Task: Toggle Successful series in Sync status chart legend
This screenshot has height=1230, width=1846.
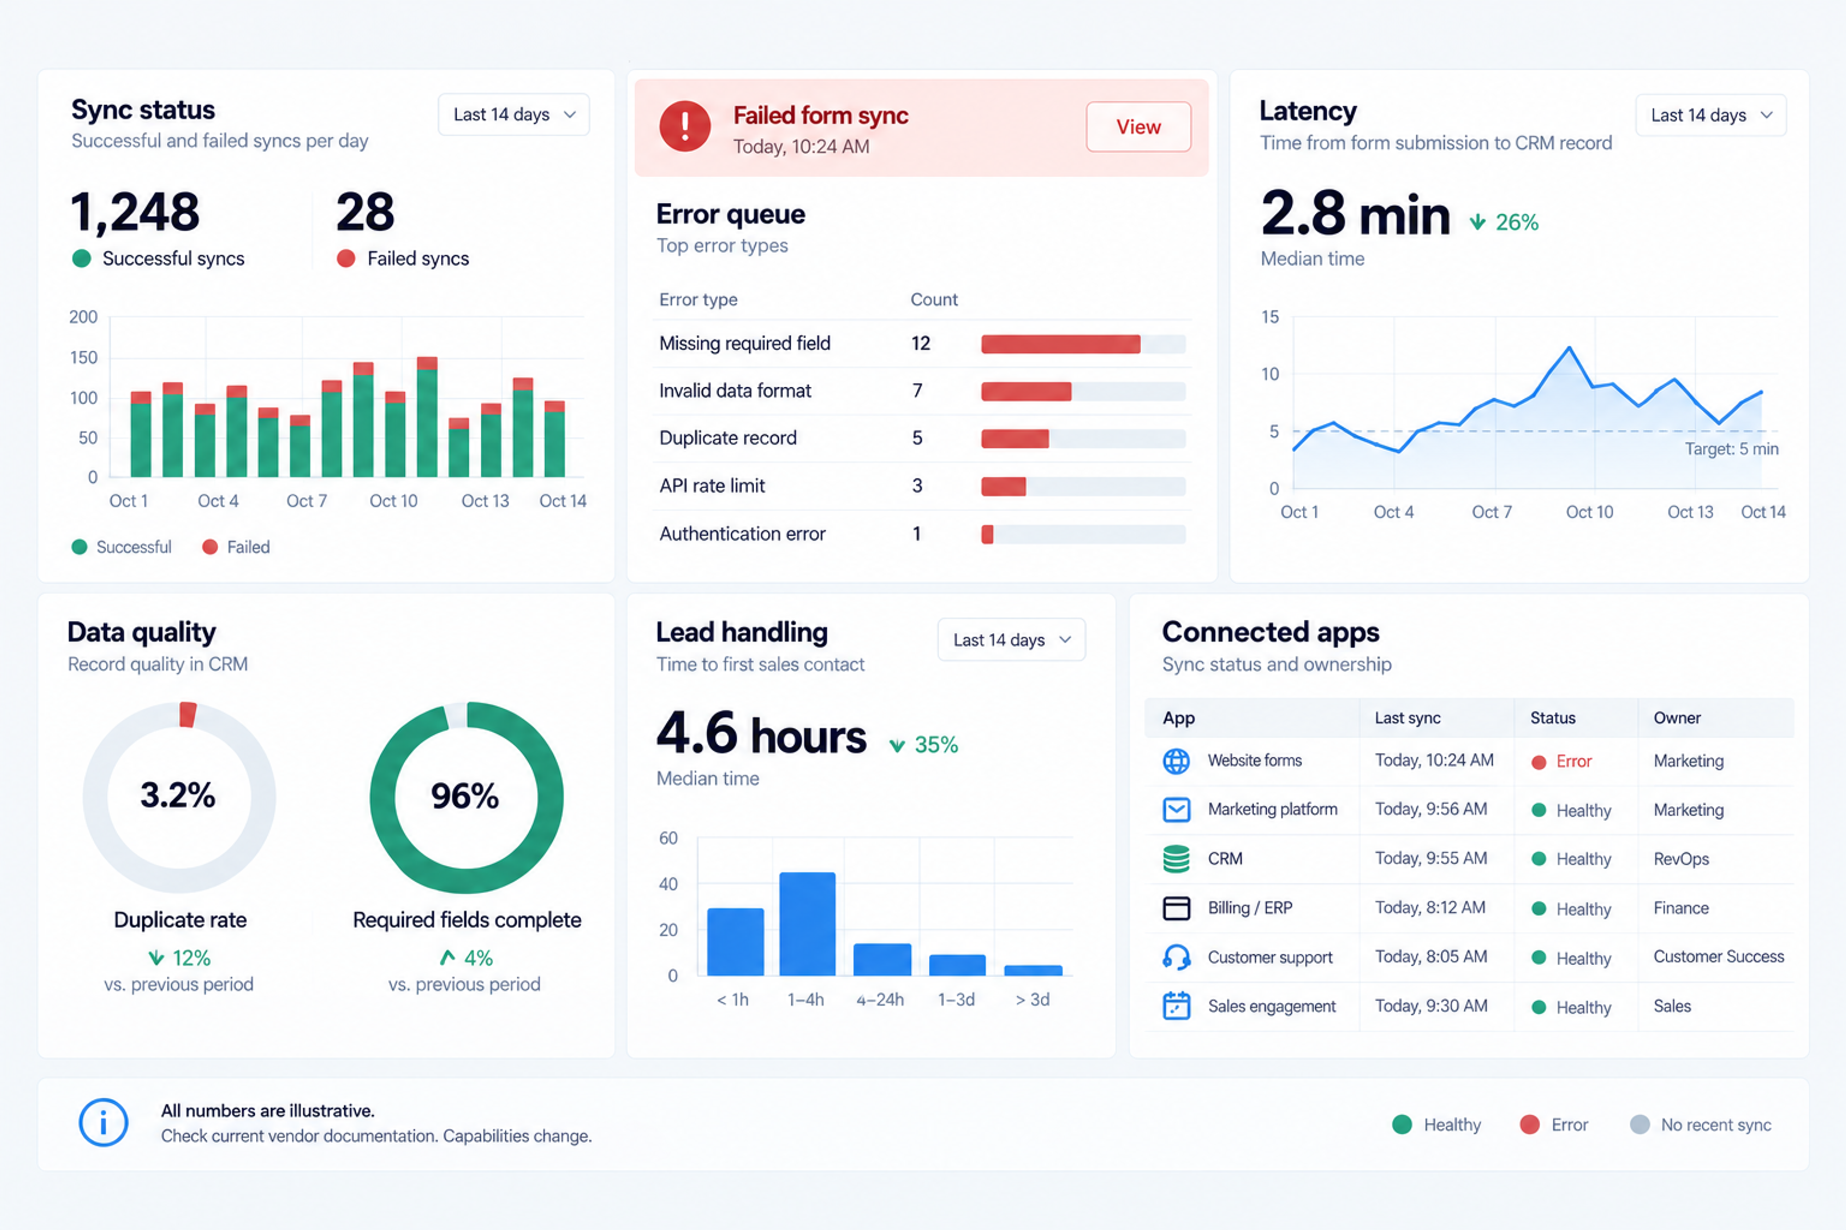Action: tap(122, 548)
